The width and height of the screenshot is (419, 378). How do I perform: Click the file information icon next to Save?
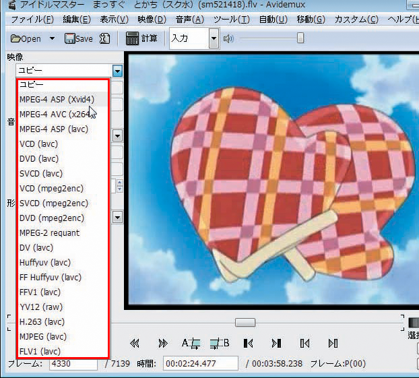click(x=105, y=39)
